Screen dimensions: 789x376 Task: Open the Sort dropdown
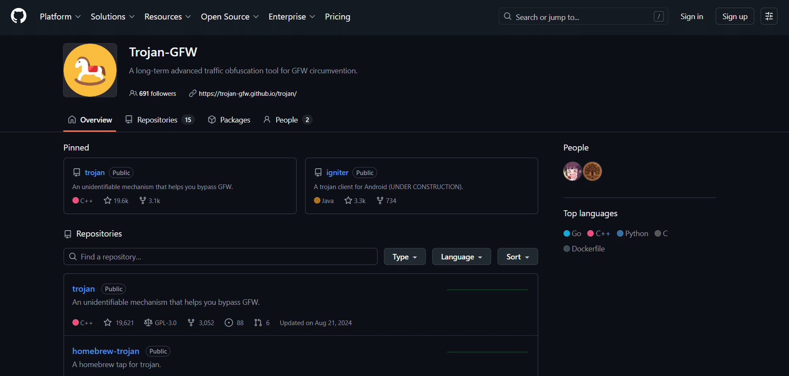(517, 256)
